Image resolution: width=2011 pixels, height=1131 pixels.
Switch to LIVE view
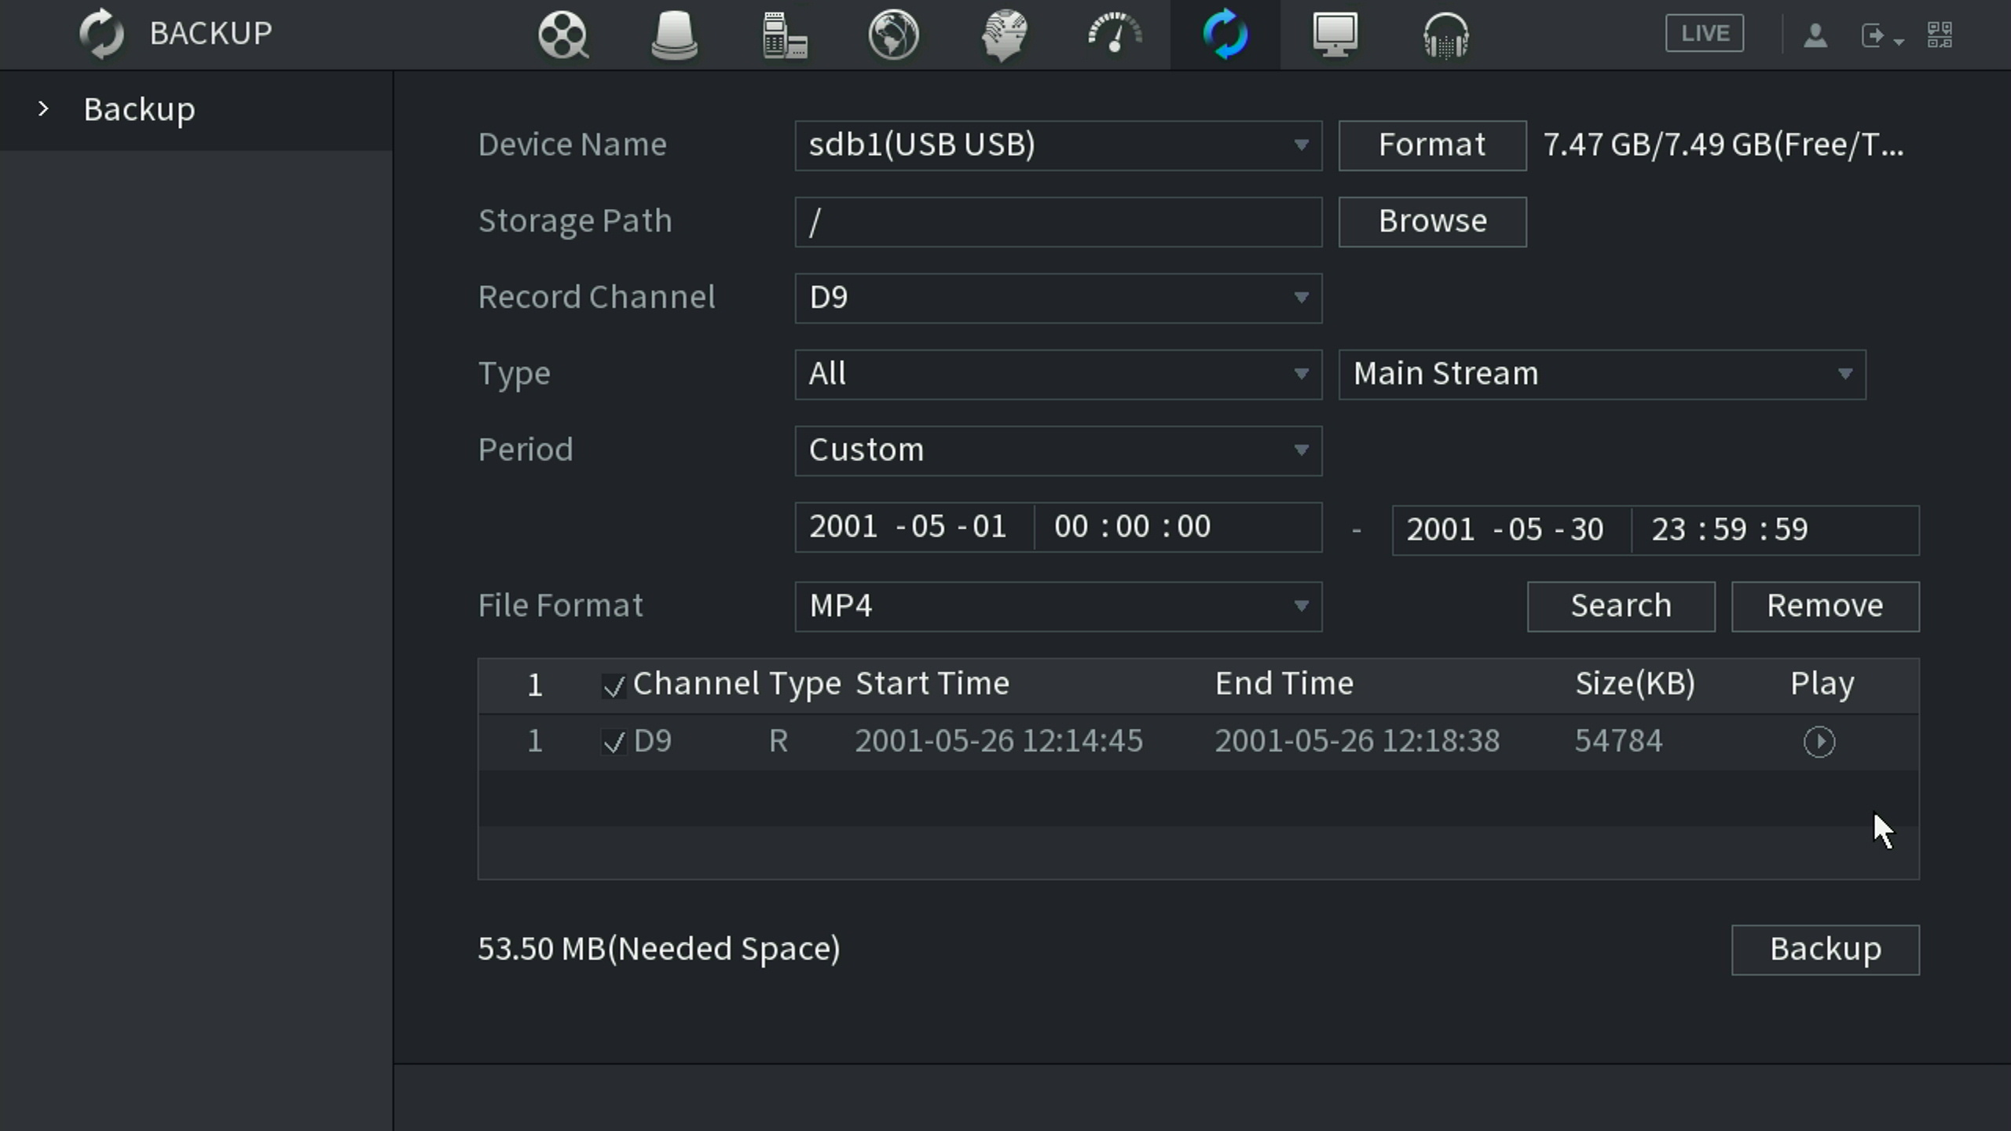coord(1704,34)
